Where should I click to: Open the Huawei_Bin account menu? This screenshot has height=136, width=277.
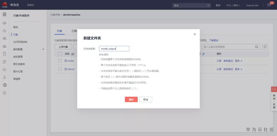[x=252, y=5]
